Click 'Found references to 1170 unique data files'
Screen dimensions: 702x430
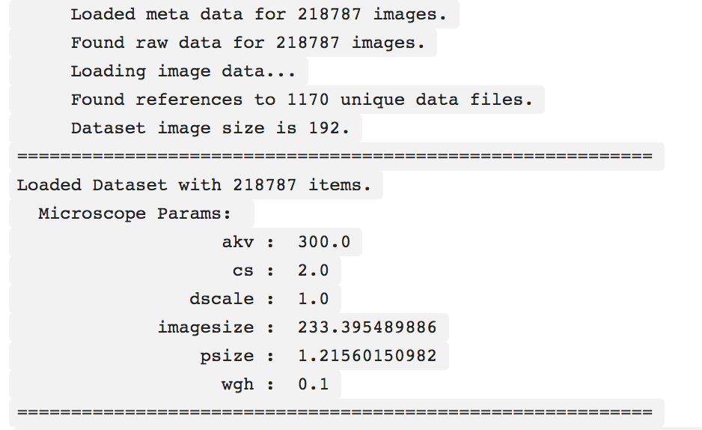tap(302, 100)
